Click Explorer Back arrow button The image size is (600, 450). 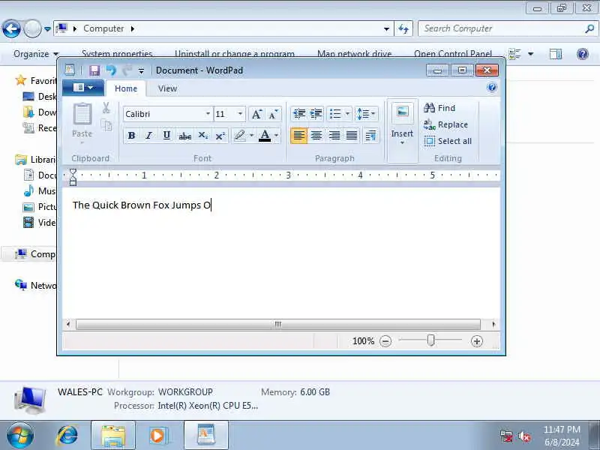pos(11,28)
